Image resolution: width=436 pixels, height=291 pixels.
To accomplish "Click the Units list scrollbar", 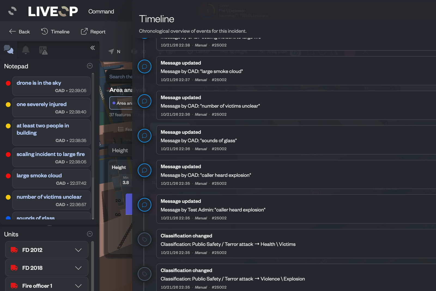I will click(x=93, y=266).
